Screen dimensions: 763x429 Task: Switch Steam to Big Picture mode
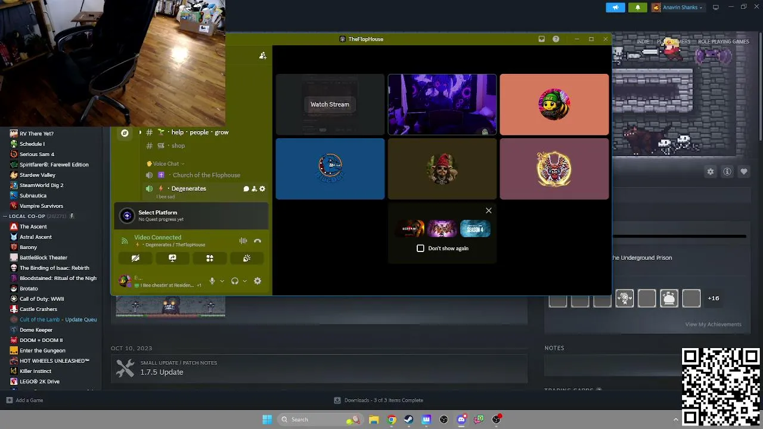point(715,8)
